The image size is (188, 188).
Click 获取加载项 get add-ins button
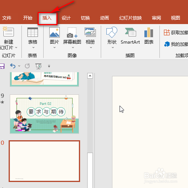tap(176, 32)
